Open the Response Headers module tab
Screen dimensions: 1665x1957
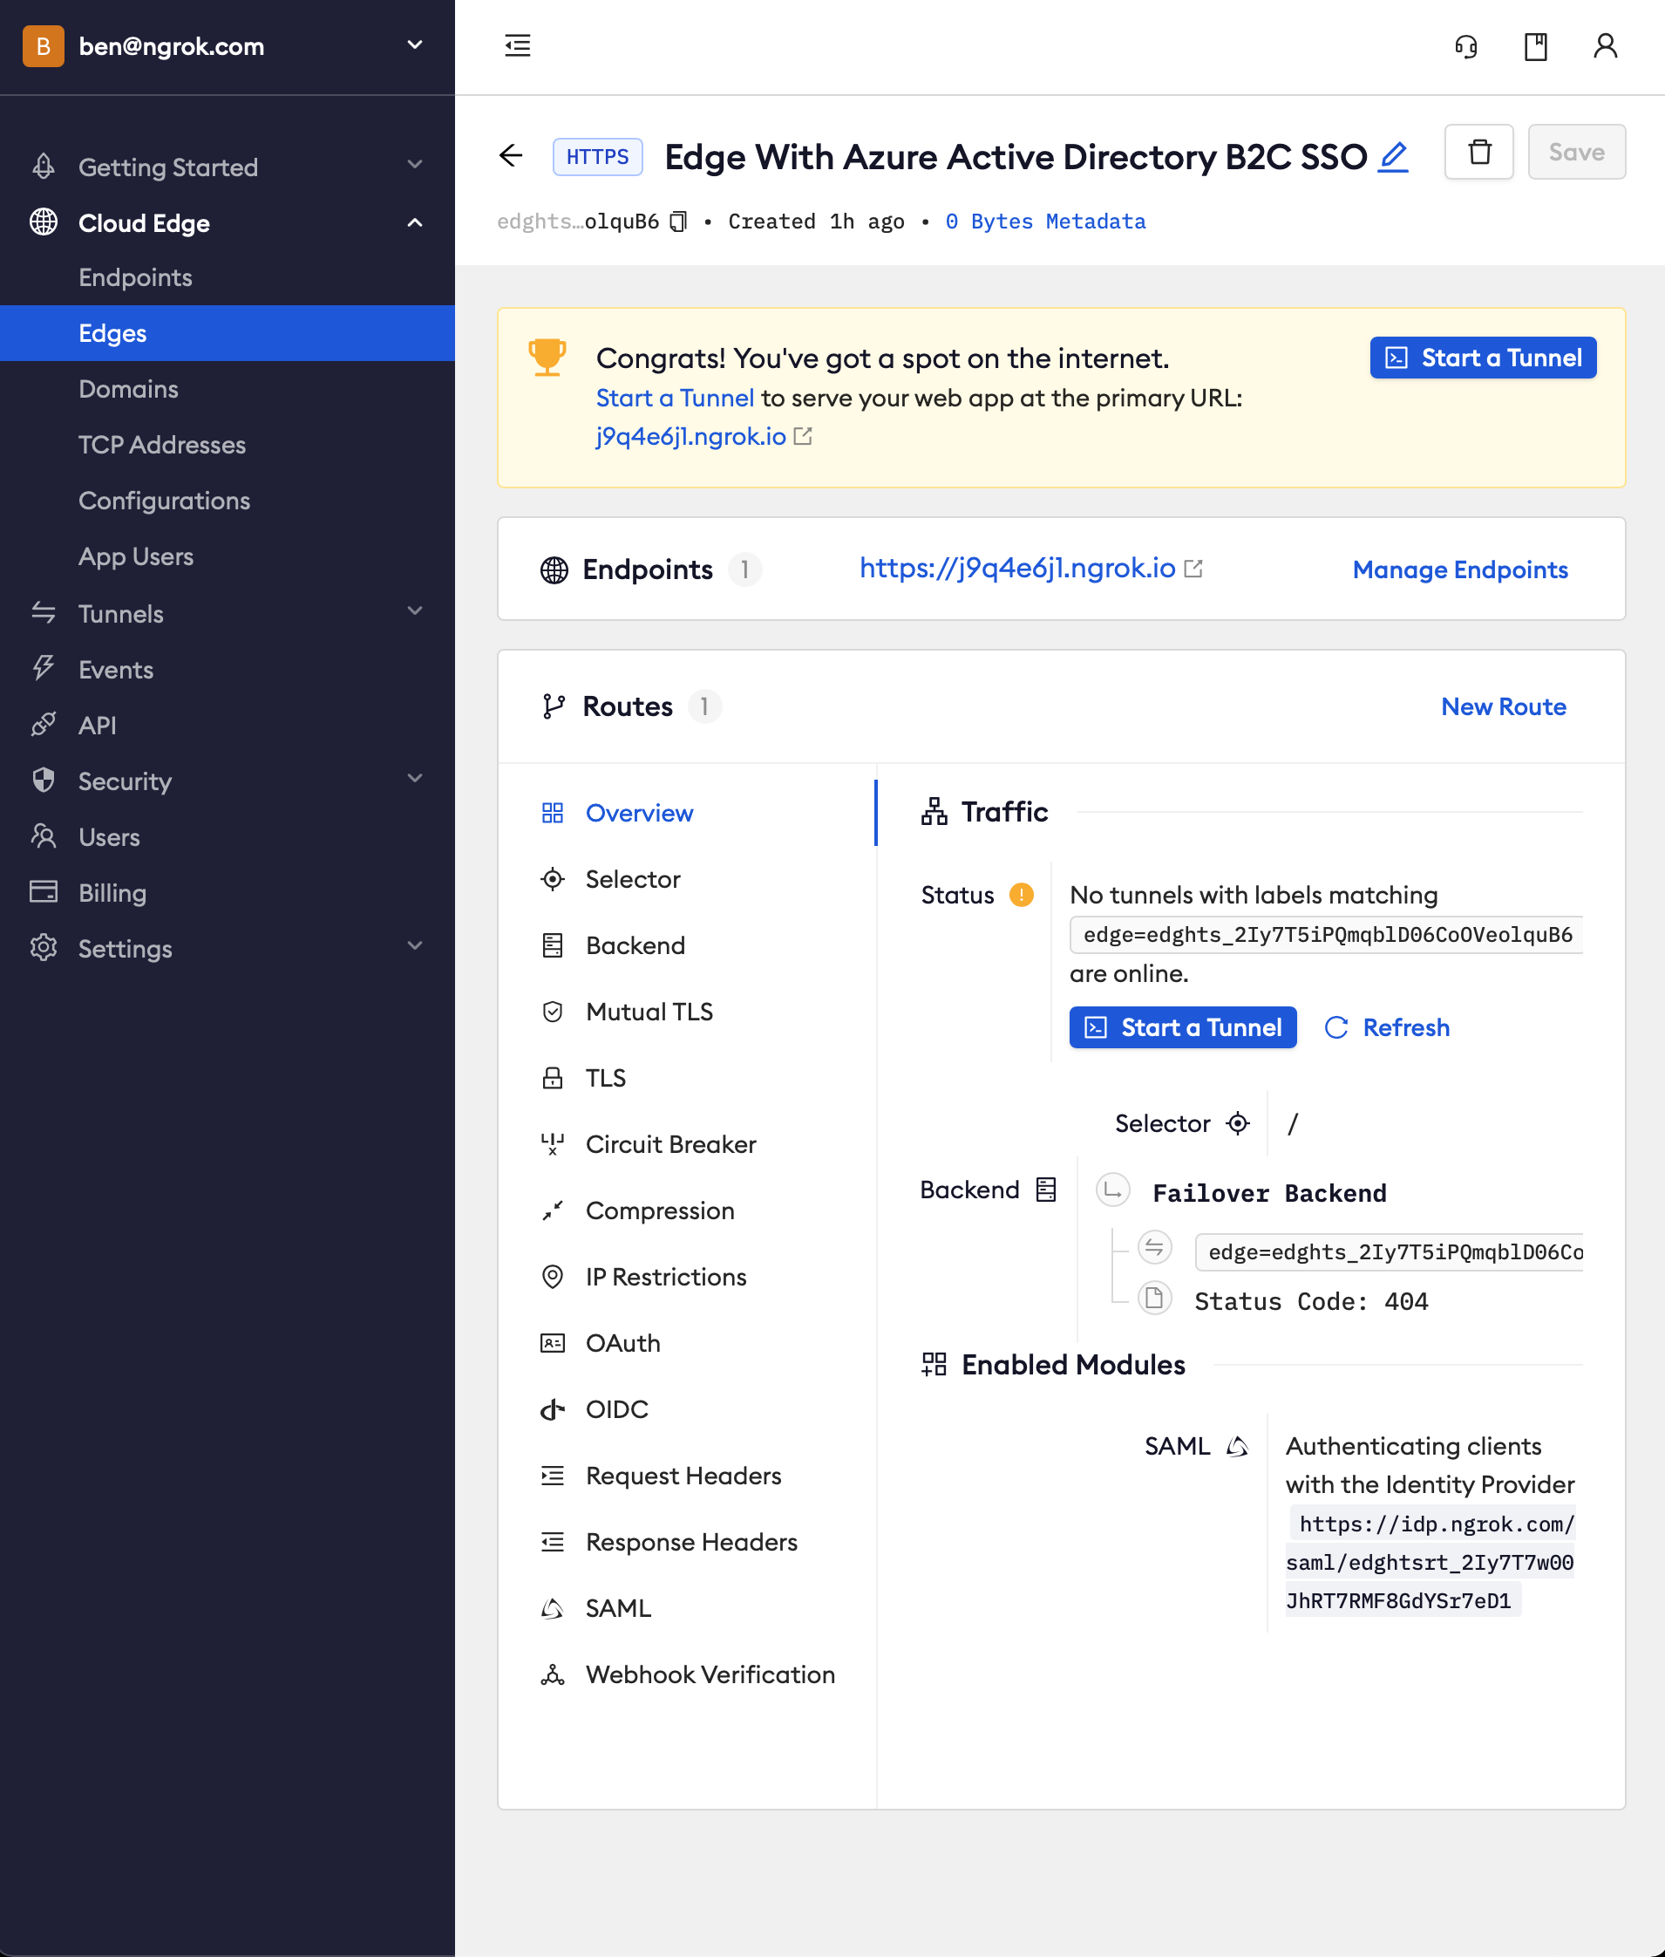(687, 1542)
